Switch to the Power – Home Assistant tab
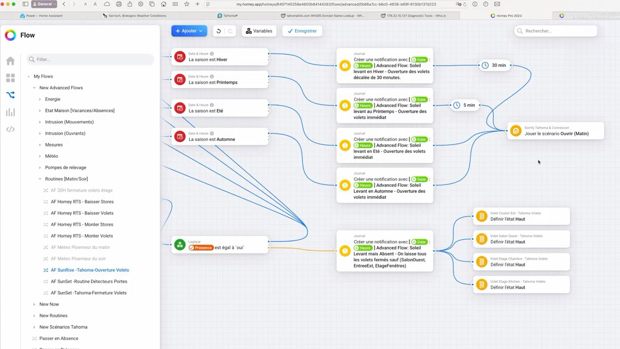Viewport: 620px width, 349px height. pos(41,16)
